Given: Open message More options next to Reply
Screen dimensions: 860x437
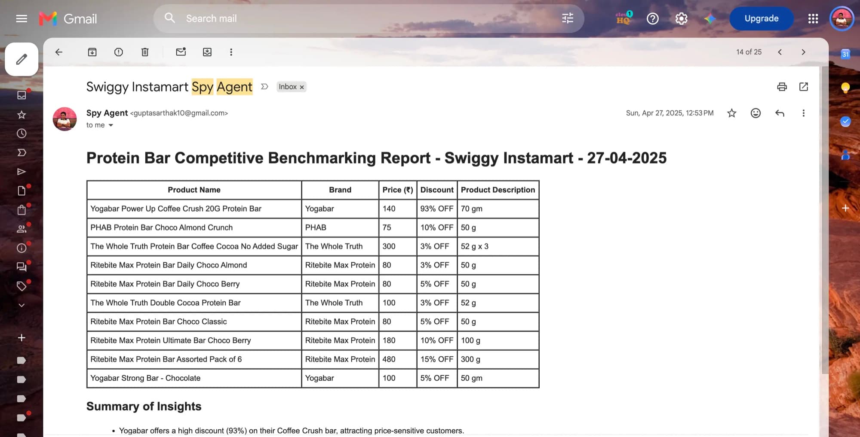Looking at the screenshot, I should (803, 113).
